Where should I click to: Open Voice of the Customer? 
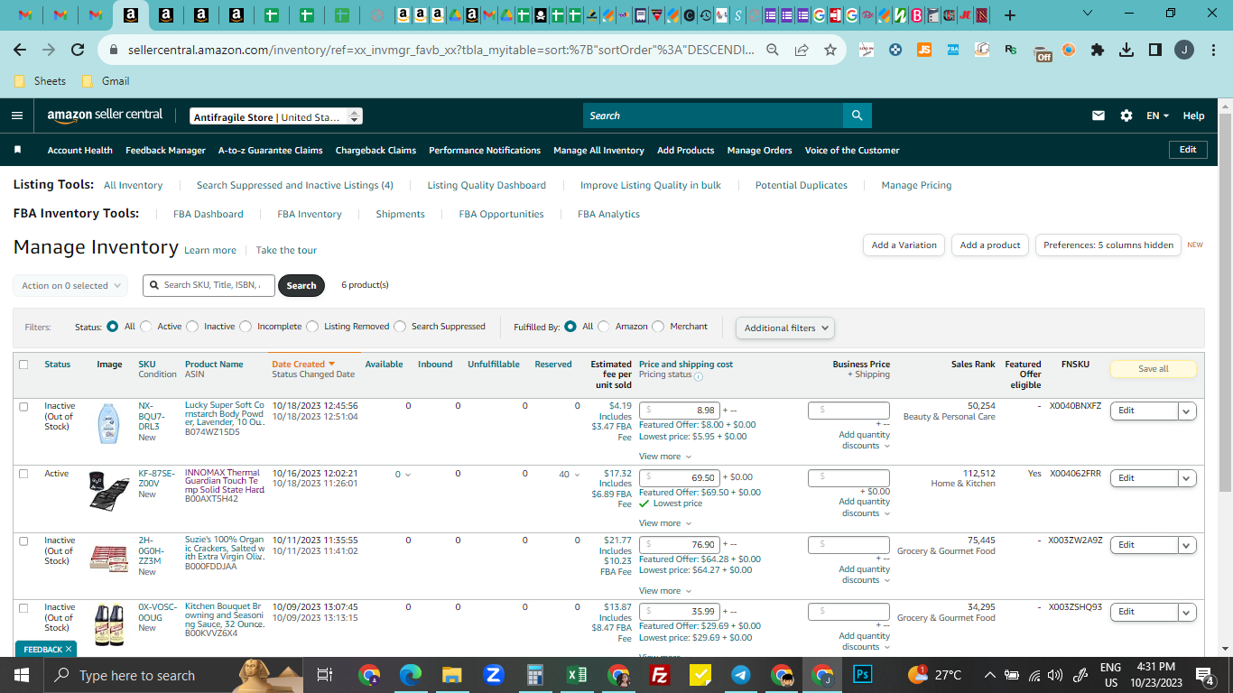(852, 150)
